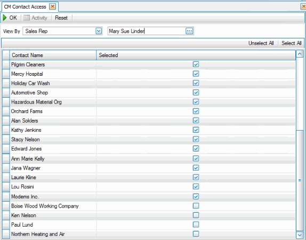Select the row header for Pilgrim Cleaners
Image resolution: width=306 pixels, height=240 pixels.
pyautogui.click(x=6, y=65)
